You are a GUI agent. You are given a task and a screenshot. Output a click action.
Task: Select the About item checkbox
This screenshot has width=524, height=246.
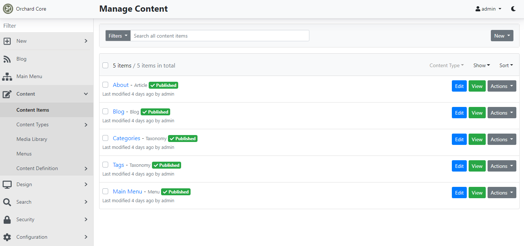click(x=105, y=85)
